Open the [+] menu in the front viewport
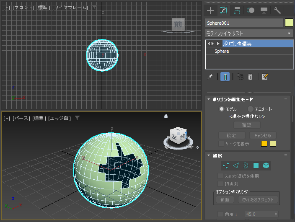 (x=6, y=8)
